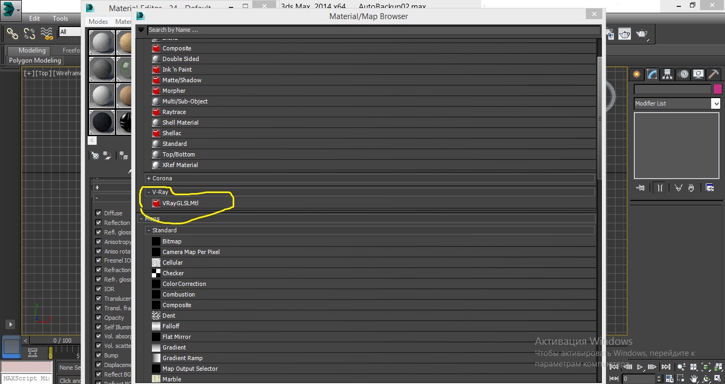Toggle Show End Result in modifier stack
The height and width of the screenshot is (384, 725).
click(x=659, y=188)
